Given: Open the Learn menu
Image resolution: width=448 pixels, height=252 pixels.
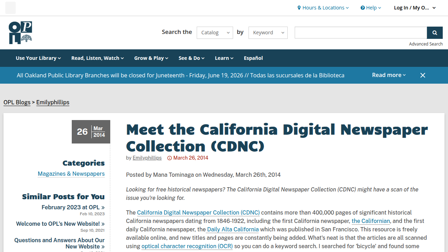Looking at the screenshot, I should [x=224, y=58].
